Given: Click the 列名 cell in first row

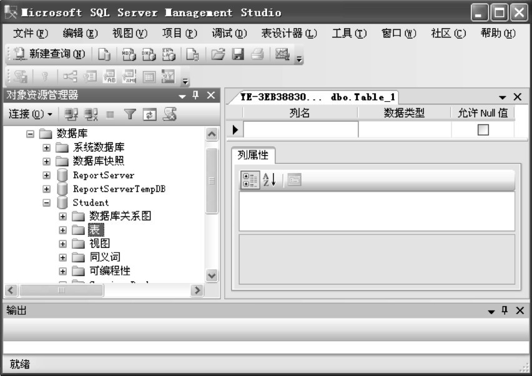Looking at the screenshot, I should click(300, 129).
